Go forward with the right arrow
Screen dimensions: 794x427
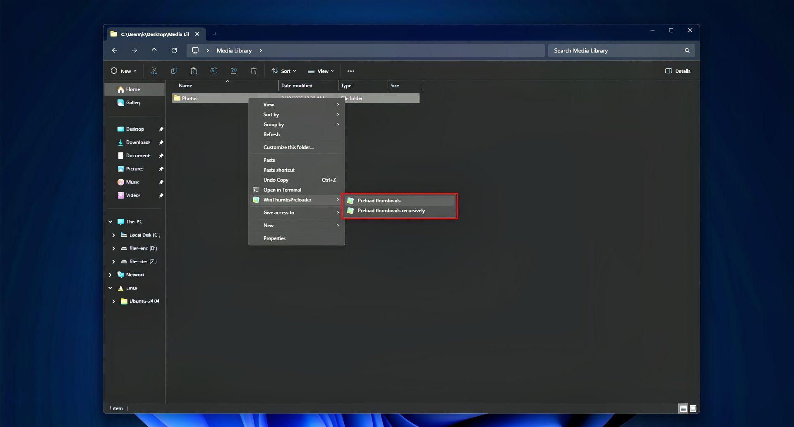pos(134,50)
